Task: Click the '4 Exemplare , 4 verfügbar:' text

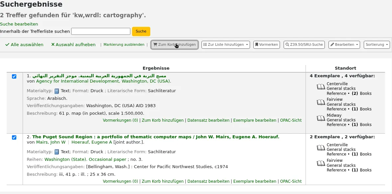Action: pyautogui.click(x=342, y=76)
